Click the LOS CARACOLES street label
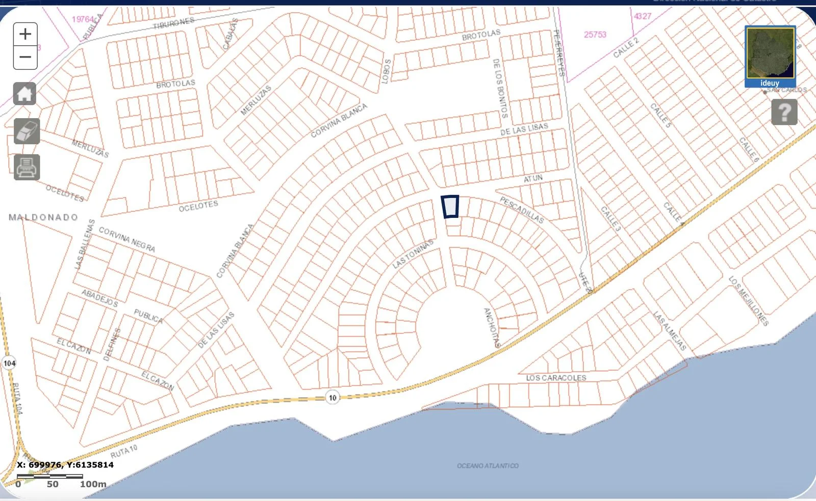The image size is (816, 501). (556, 378)
